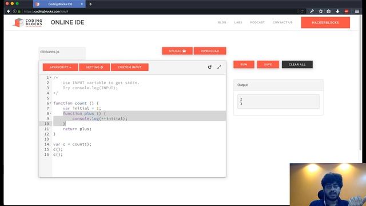This screenshot has width=366, height=206.
Task: Click the green lock security icon
Action: [x=19, y=11]
